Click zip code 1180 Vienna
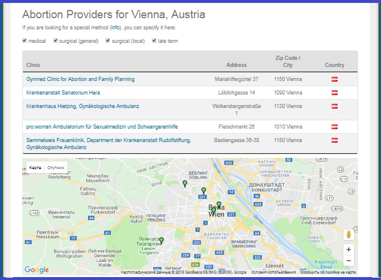 point(288,140)
